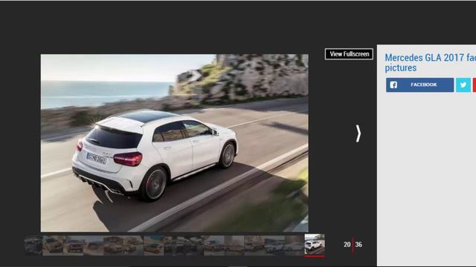This screenshot has height=267, width=476.
Task: Select the highlighted white GLA thumbnail
Action: click(x=315, y=244)
